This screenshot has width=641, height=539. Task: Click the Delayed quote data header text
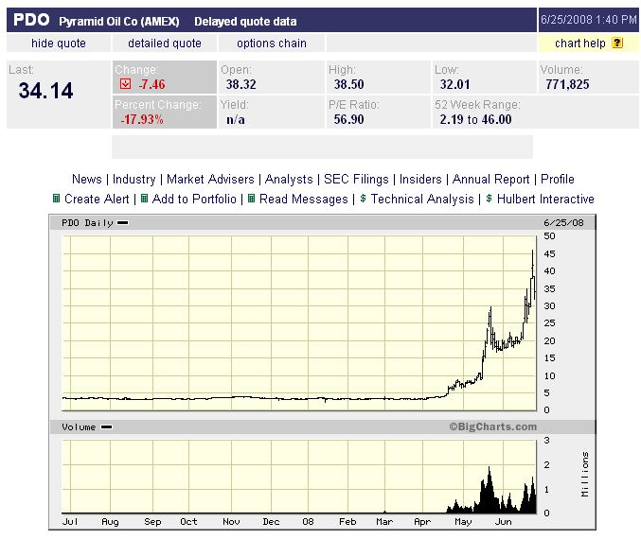tap(245, 21)
